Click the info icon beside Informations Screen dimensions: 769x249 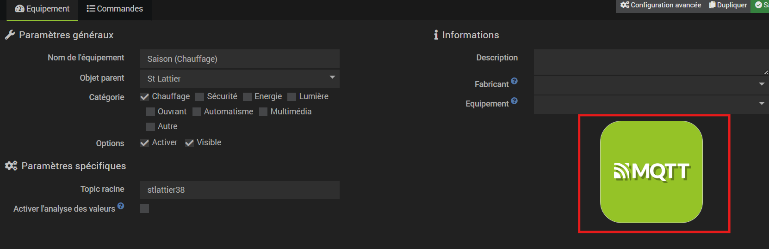tap(436, 35)
